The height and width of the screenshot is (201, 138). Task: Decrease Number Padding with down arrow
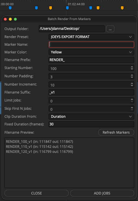click(132, 77)
